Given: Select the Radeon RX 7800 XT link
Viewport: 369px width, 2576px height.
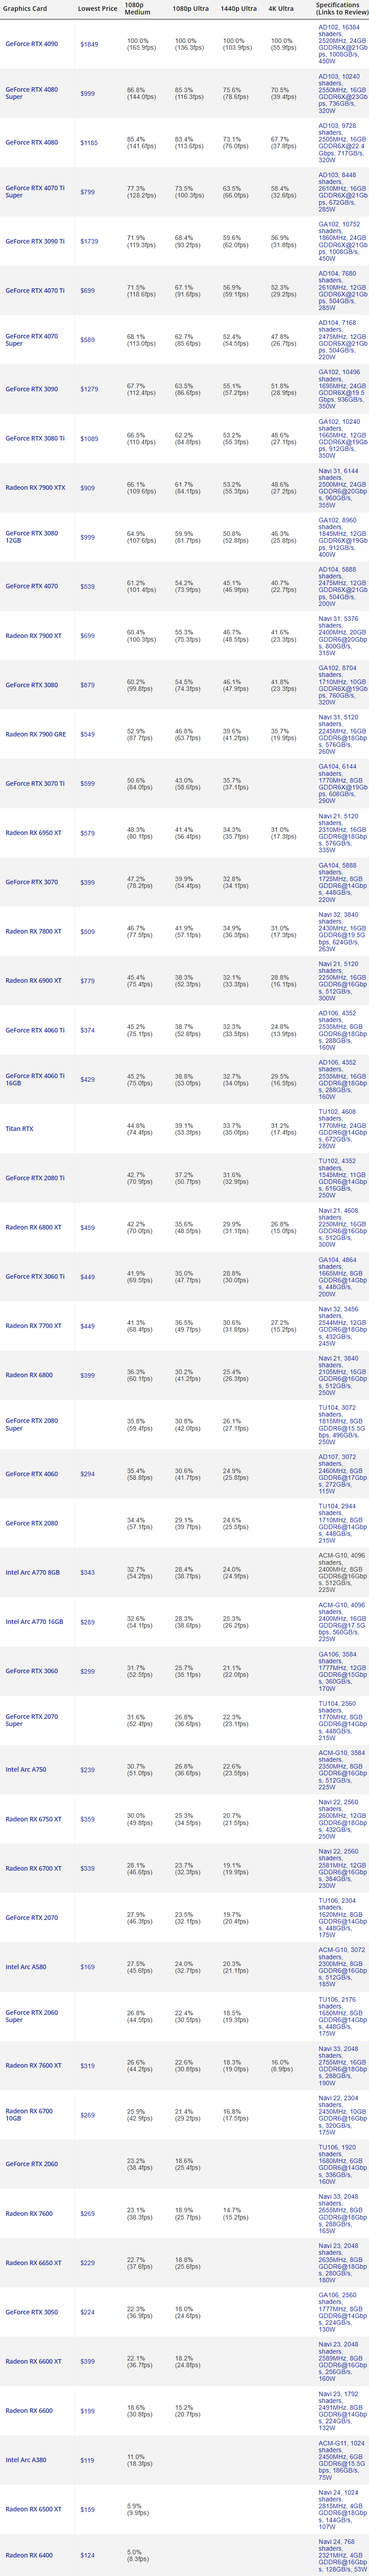Looking at the screenshot, I should [33, 931].
